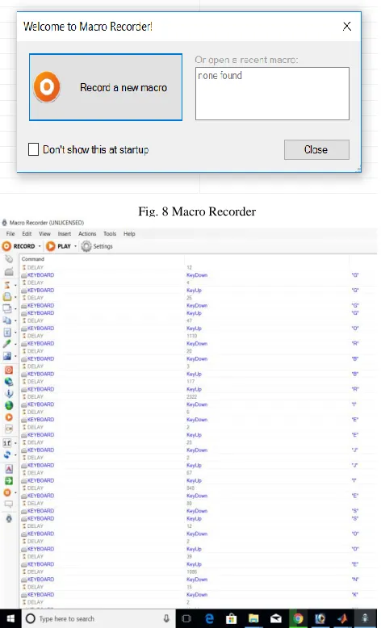Click the small orange play icon in sidebar

8,417
